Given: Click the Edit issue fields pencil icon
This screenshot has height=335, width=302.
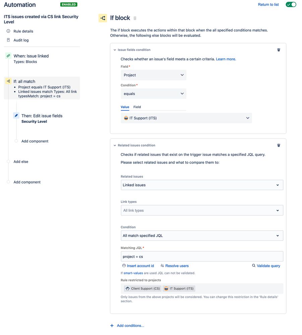Looking at the screenshot, I should (16, 116).
